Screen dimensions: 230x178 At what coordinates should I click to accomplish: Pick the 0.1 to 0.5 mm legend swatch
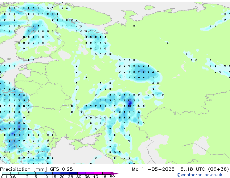coord(6,173)
